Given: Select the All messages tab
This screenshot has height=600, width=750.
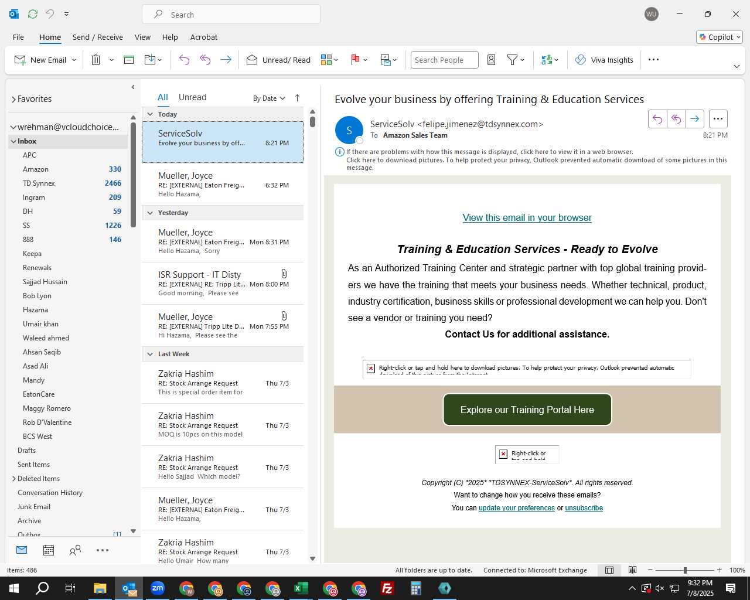Looking at the screenshot, I should (x=163, y=97).
